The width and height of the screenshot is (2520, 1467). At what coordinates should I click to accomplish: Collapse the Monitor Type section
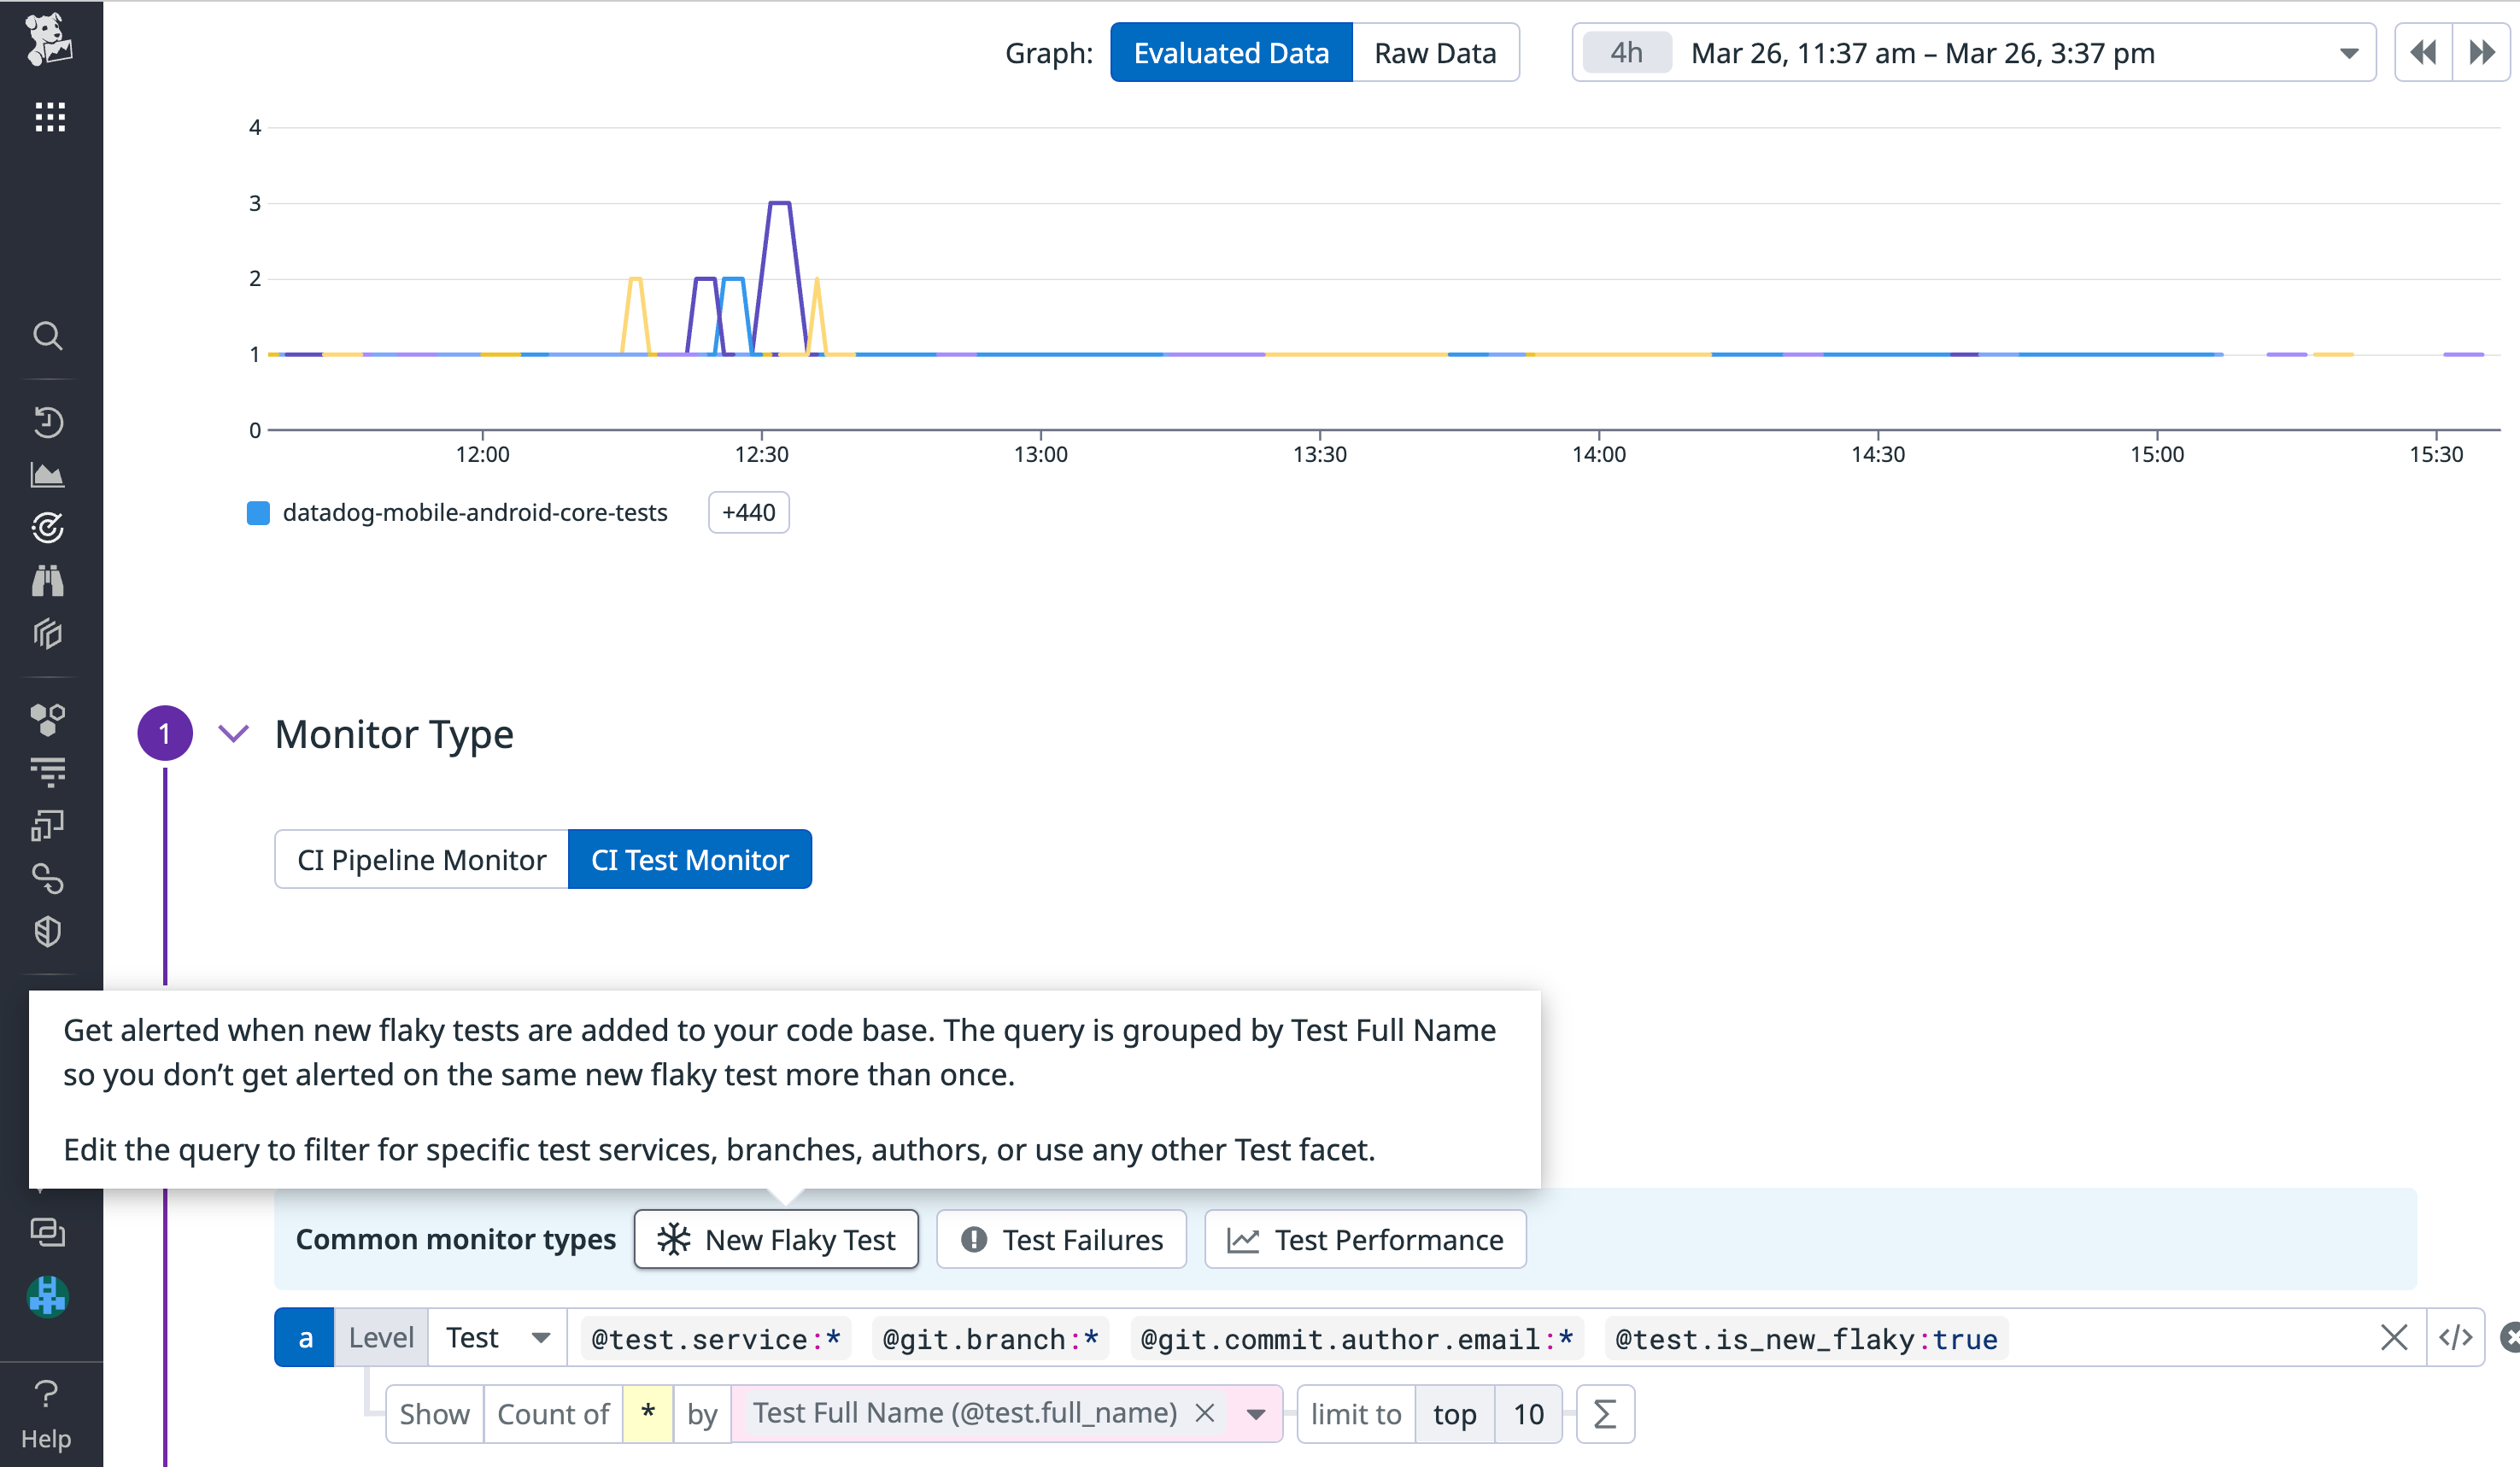(234, 733)
